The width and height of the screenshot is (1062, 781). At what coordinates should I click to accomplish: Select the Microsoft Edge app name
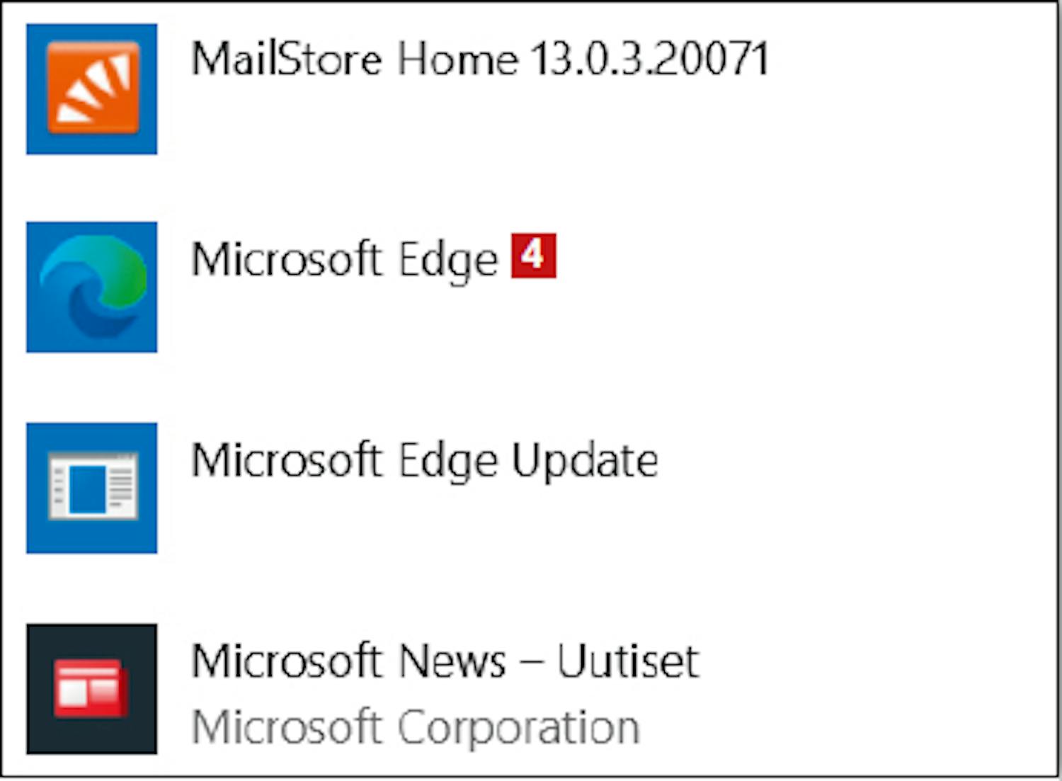pyautogui.click(x=345, y=261)
